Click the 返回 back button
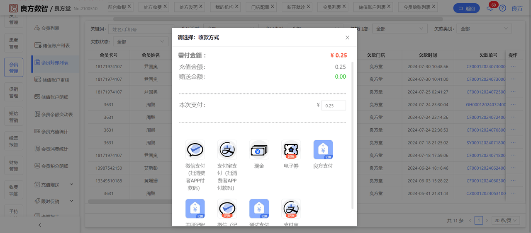Viewport: 531px width, 233px height. click(x=466, y=8)
